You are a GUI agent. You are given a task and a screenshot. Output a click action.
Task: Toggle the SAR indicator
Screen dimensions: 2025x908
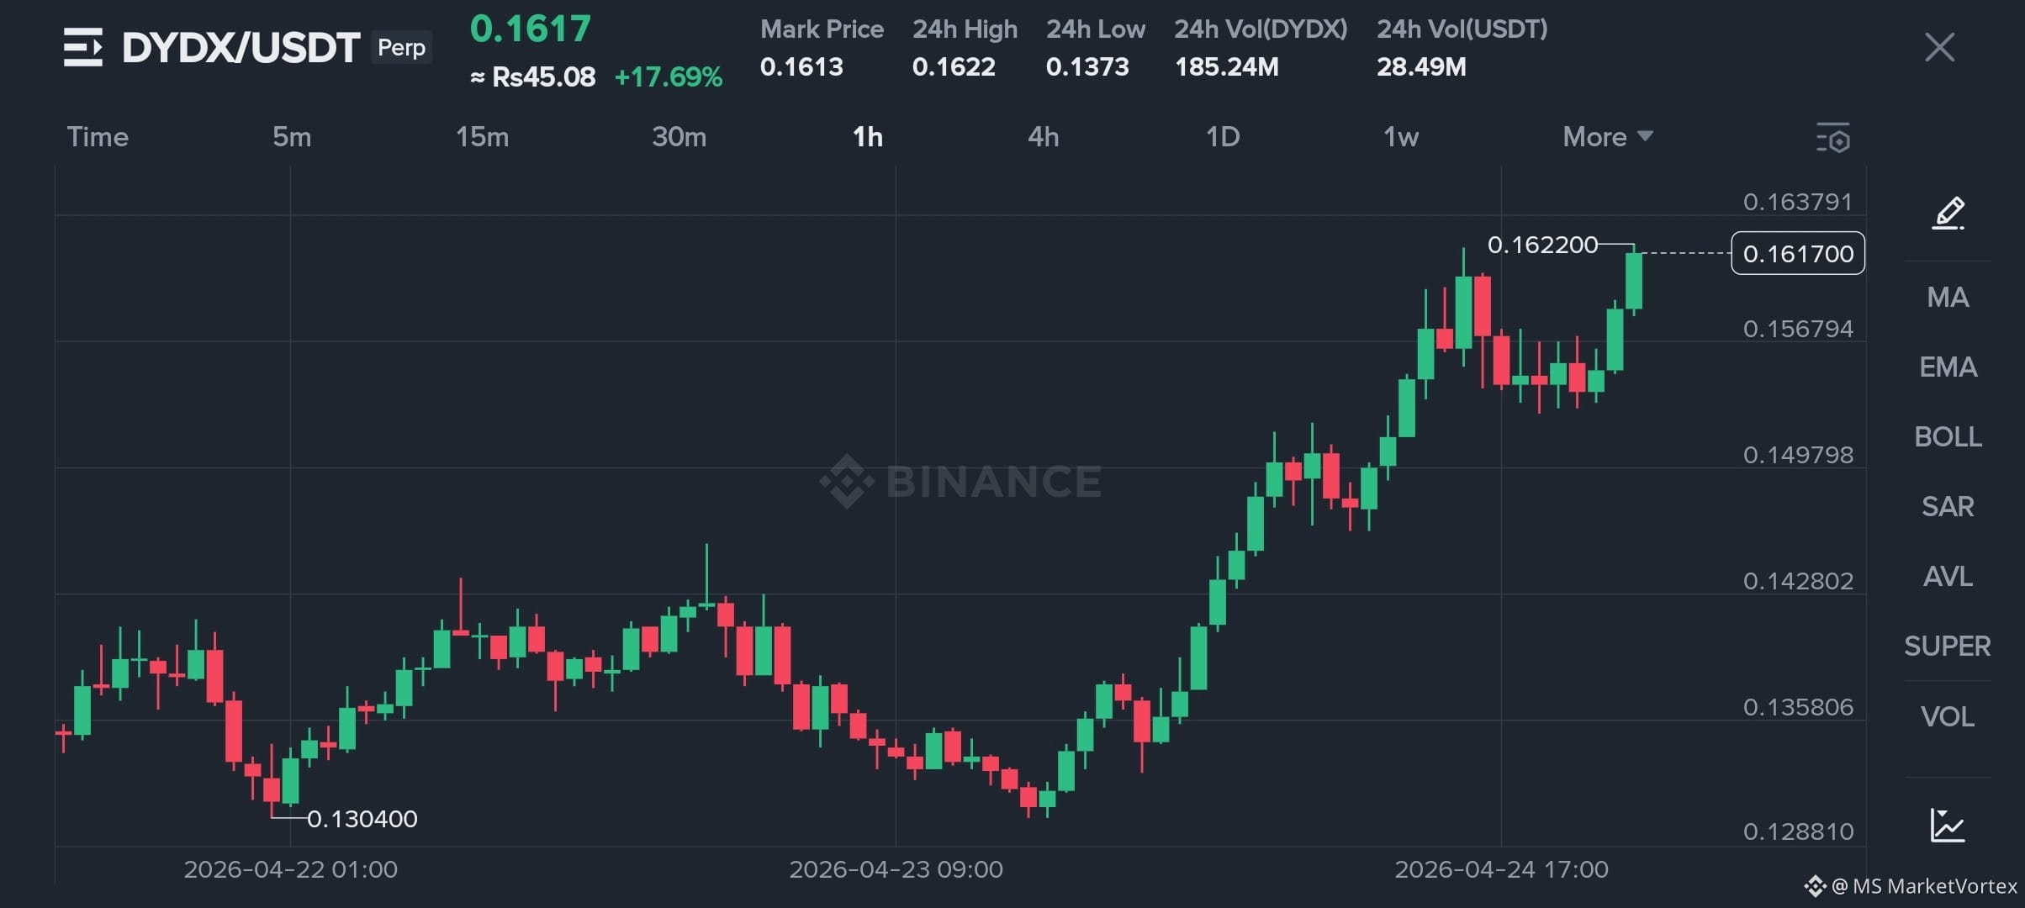click(x=1948, y=506)
